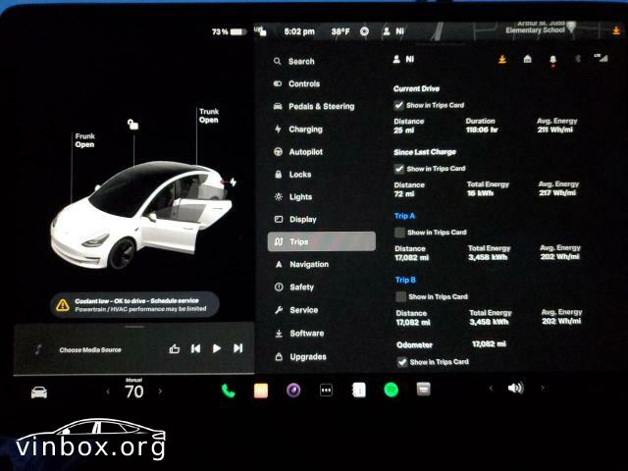Open the Lights menu
Viewport: 628px width, 471px height.
(293, 196)
